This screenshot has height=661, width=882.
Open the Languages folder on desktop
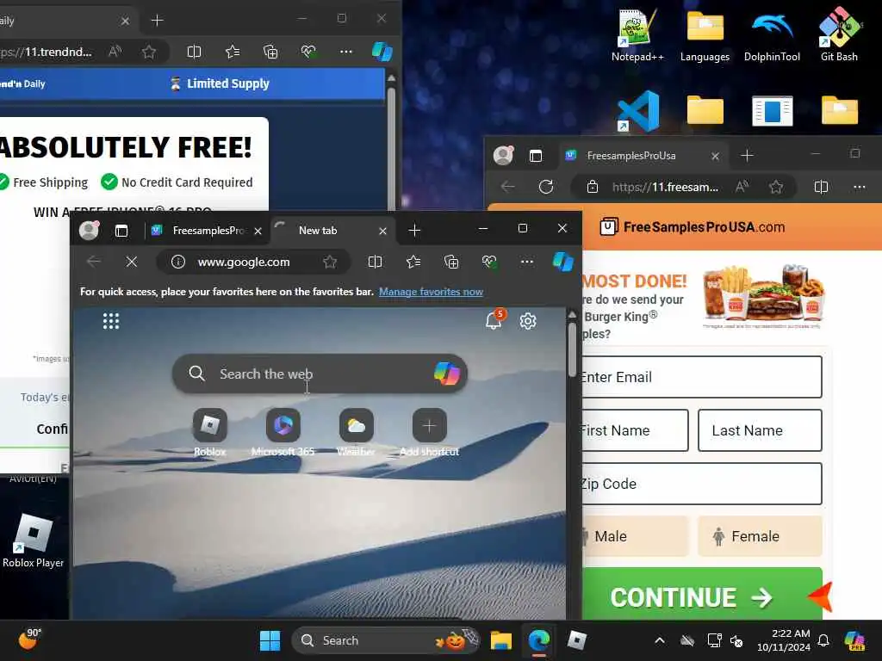point(705,35)
